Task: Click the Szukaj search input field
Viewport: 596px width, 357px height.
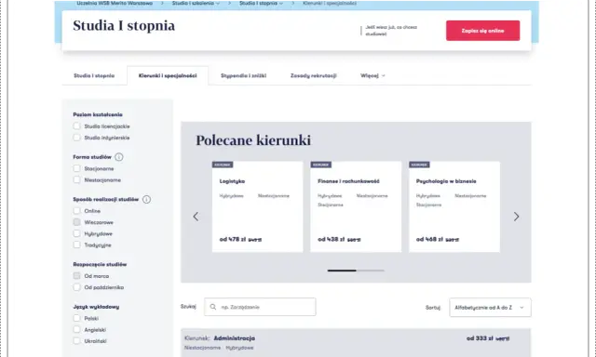Action: (x=260, y=307)
